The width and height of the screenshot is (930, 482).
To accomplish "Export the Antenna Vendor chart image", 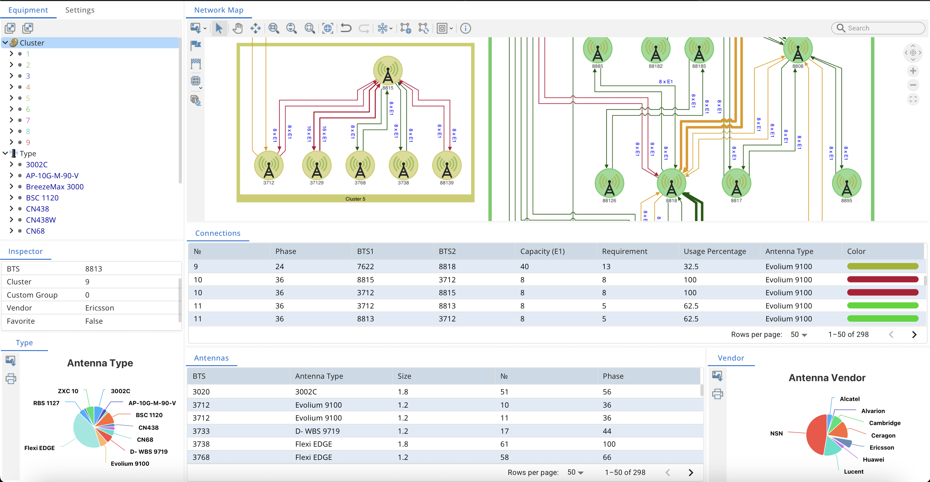I will point(717,376).
